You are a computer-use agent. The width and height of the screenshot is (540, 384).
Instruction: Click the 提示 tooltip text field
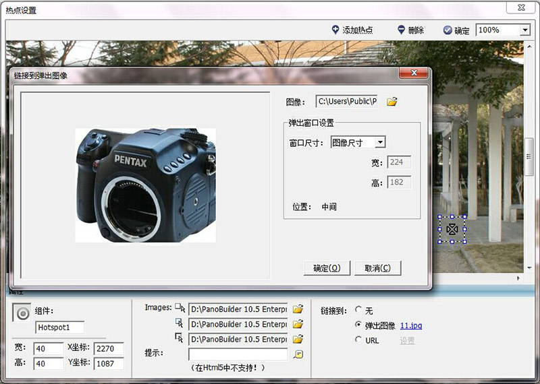pyautogui.click(x=238, y=354)
